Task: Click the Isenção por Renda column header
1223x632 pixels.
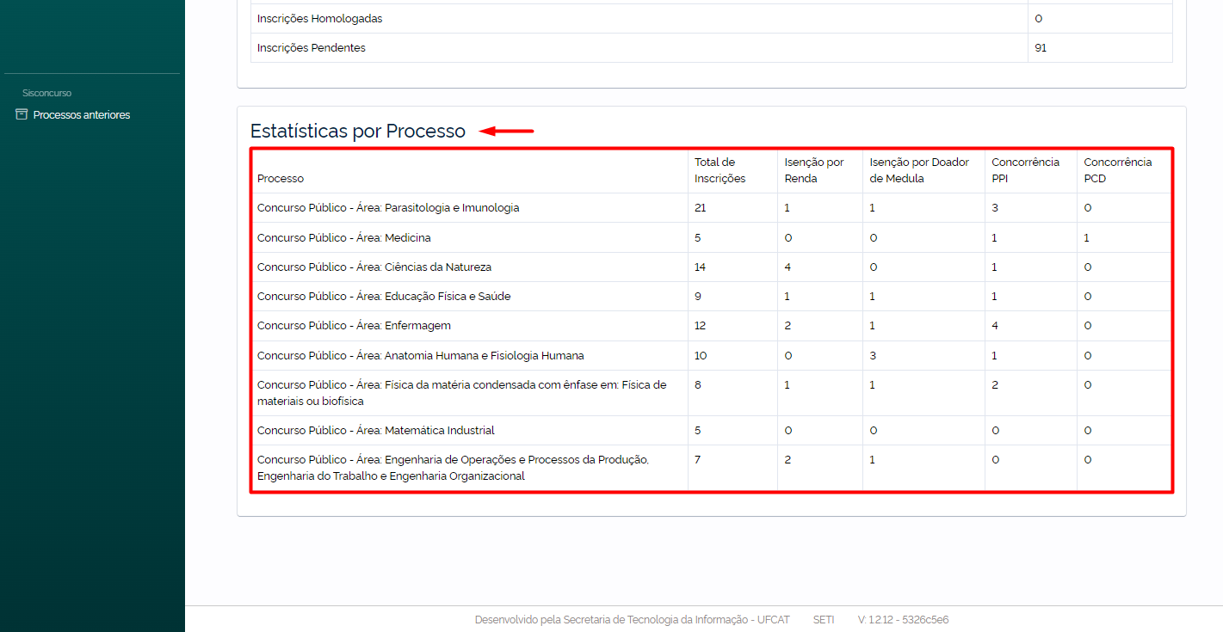Action: 814,170
